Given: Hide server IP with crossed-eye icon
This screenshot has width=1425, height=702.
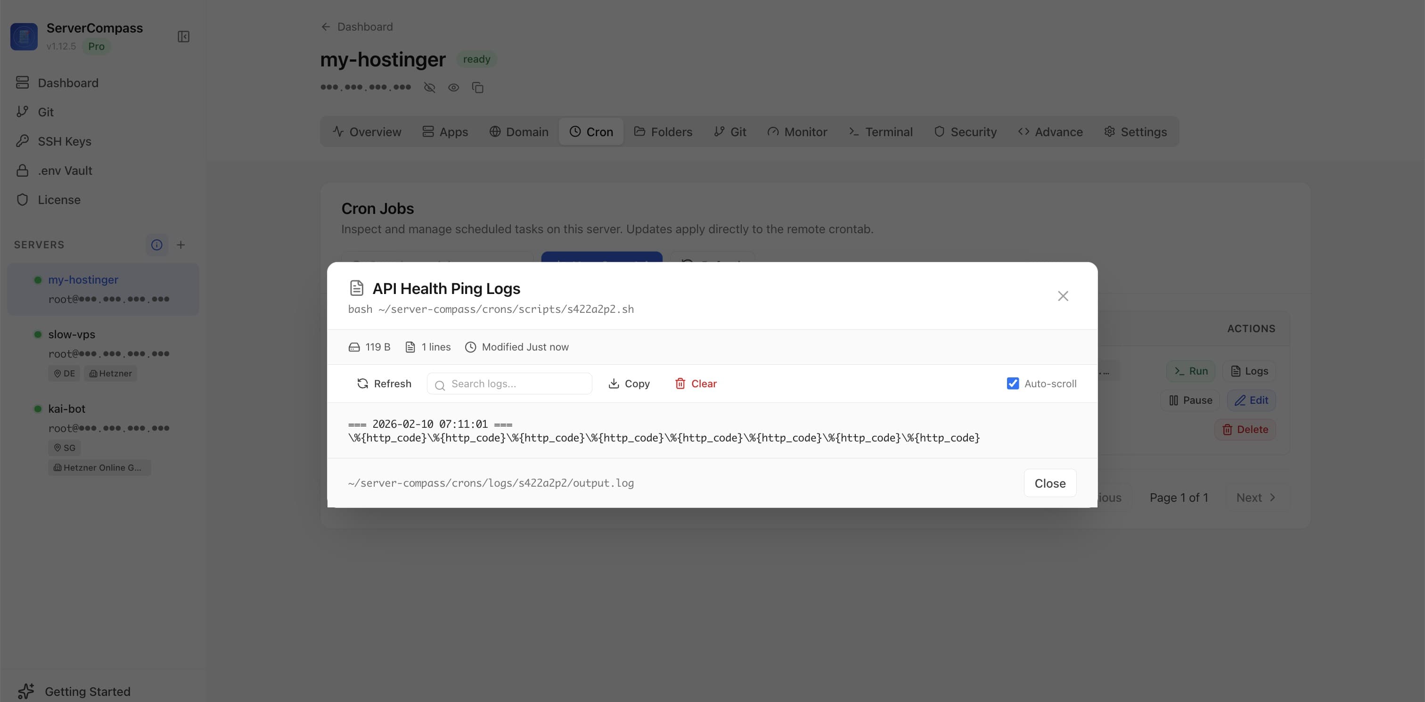Looking at the screenshot, I should point(429,88).
